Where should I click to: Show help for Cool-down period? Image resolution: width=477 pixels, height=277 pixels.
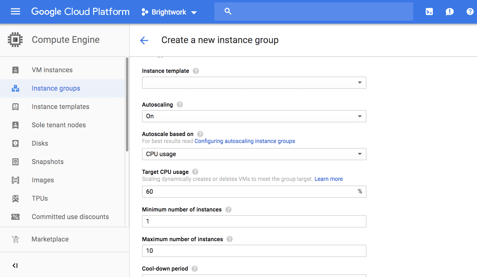click(195, 269)
